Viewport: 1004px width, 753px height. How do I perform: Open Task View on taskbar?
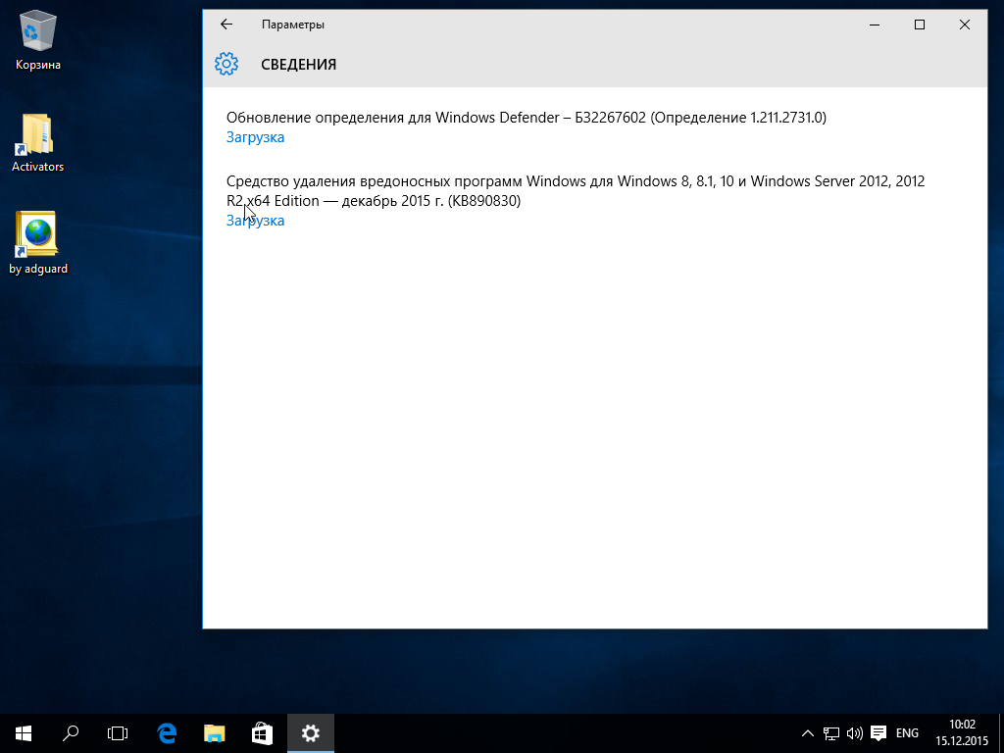[x=118, y=733]
